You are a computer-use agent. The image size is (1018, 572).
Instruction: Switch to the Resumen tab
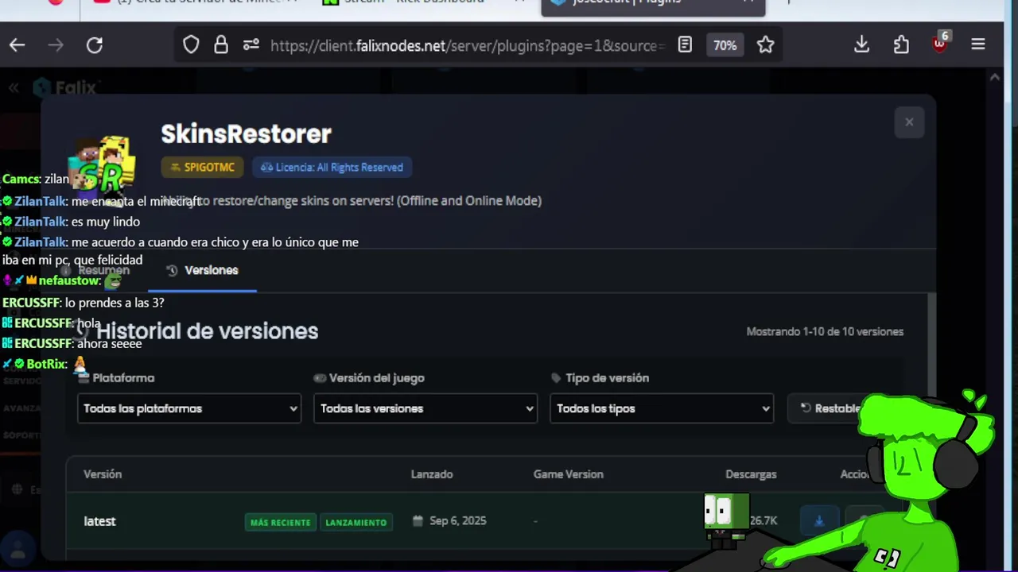(x=95, y=270)
